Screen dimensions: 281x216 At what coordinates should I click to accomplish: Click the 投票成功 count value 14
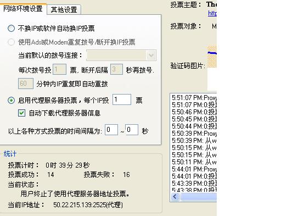click(50, 175)
